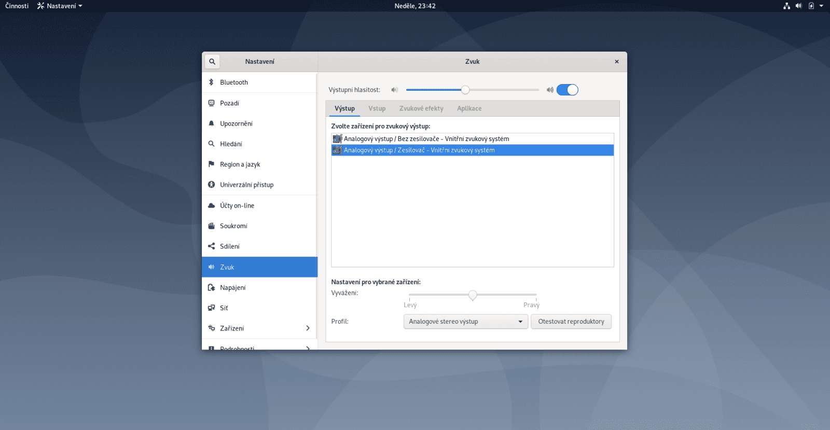Screen dimensions: 830x430
Task: Open Region a jazyk settings panel
Action: (259, 164)
